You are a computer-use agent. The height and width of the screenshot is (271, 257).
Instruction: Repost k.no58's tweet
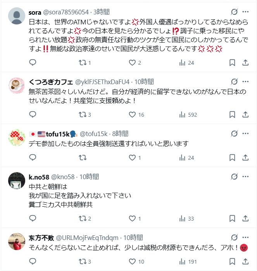[85, 218]
